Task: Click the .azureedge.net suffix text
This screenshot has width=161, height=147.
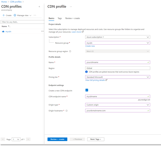Action: [x=144, y=100]
